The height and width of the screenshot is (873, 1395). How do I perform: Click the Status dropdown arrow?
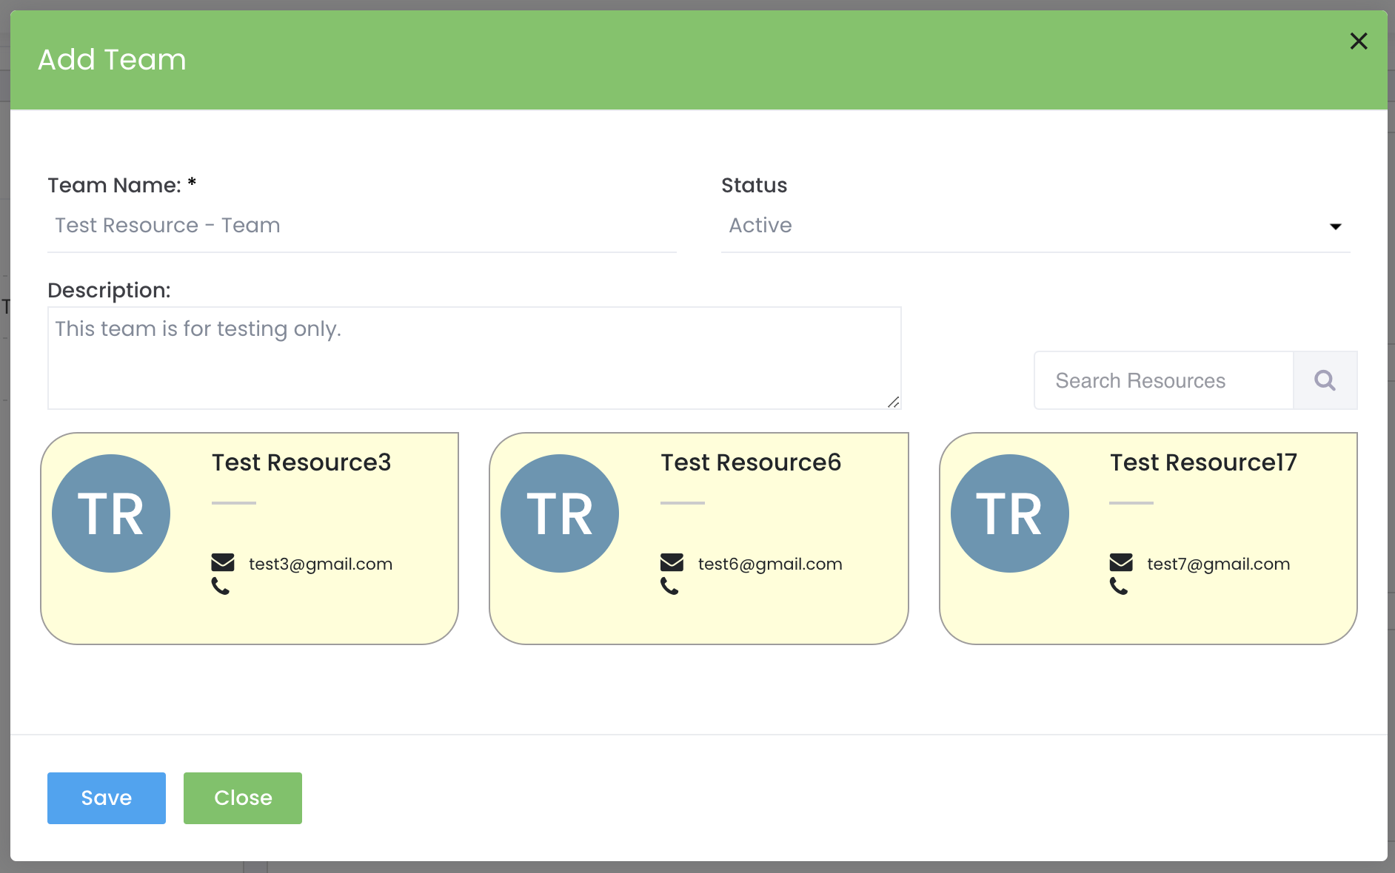(1336, 226)
